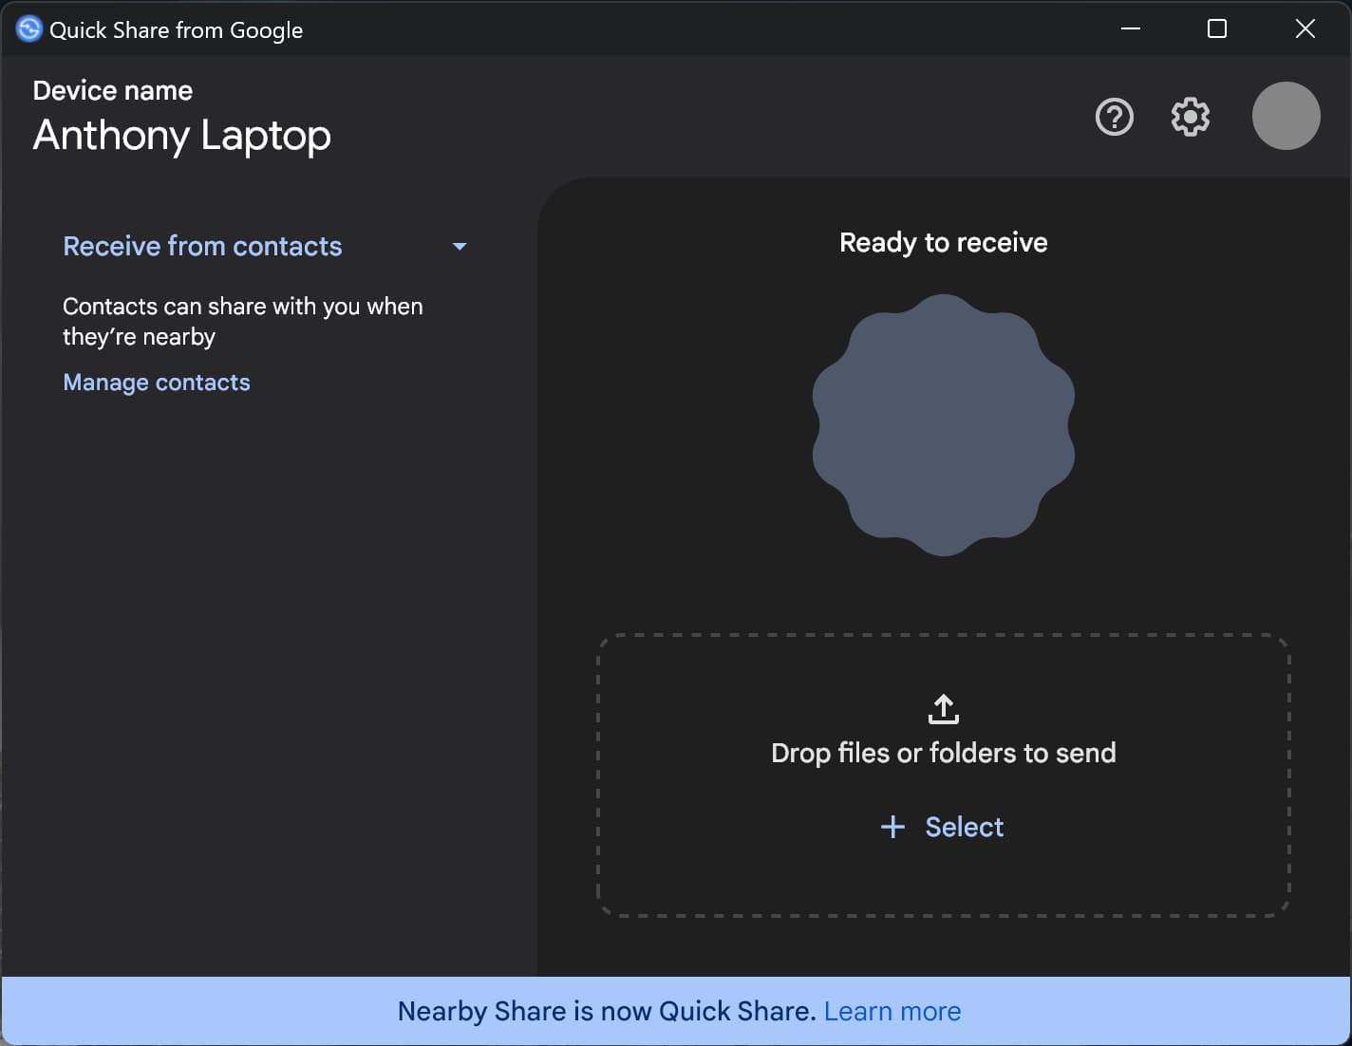Open visibility options via the chevron arrow
Image resolution: width=1352 pixels, height=1046 pixels.
(460, 246)
